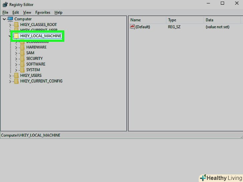The width and height of the screenshot is (243, 182).
Task: Click the SAM folder icon
Action: [22, 53]
